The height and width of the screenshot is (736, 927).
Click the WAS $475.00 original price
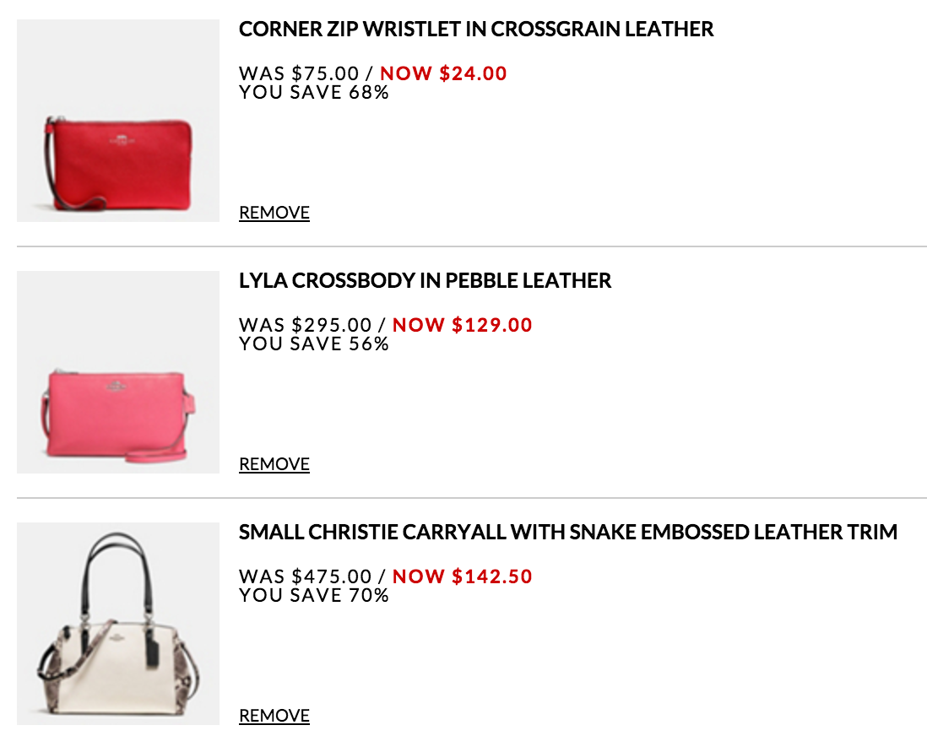[305, 576]
